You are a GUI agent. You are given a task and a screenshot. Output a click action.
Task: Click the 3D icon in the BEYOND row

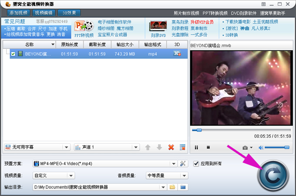tap(177, 54)
